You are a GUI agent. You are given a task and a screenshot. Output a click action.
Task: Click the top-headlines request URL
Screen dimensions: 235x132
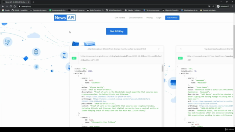coord(210,58)
